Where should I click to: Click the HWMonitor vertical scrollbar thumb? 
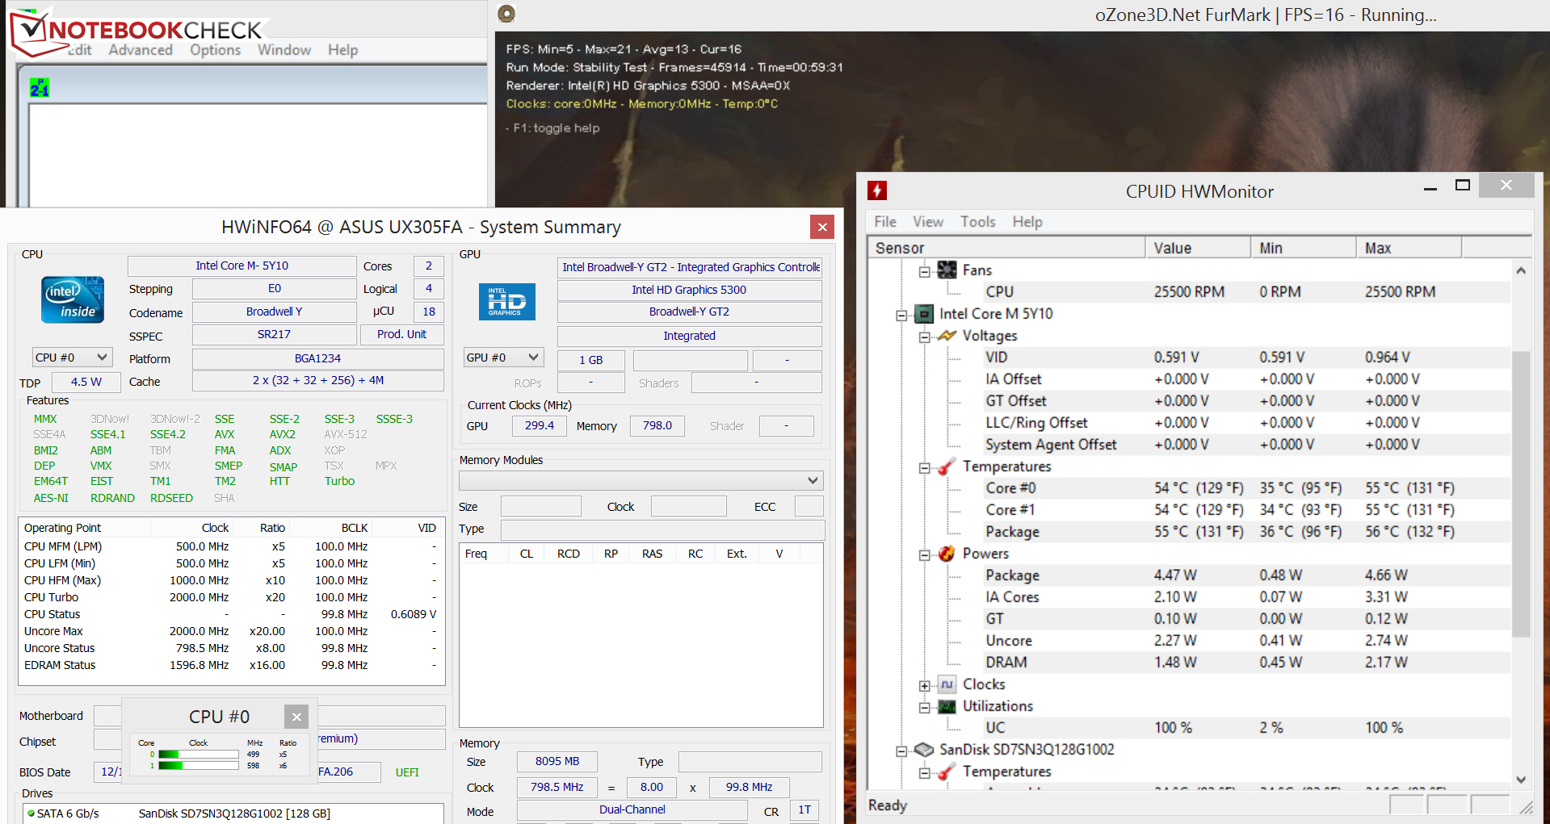click(1521, 493)
